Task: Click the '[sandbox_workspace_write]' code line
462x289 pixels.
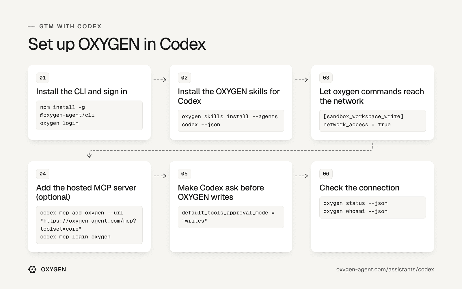Action: click(364, 116)
